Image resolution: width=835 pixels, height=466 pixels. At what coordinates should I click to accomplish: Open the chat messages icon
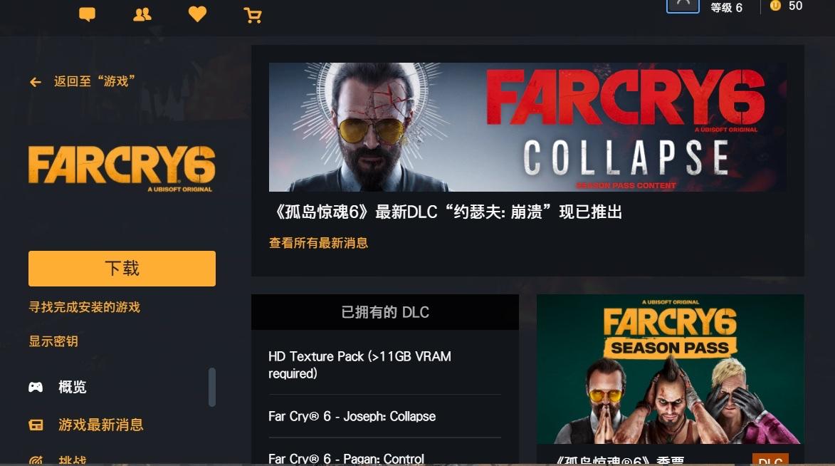pyautogui.click(x=87, y=14)
